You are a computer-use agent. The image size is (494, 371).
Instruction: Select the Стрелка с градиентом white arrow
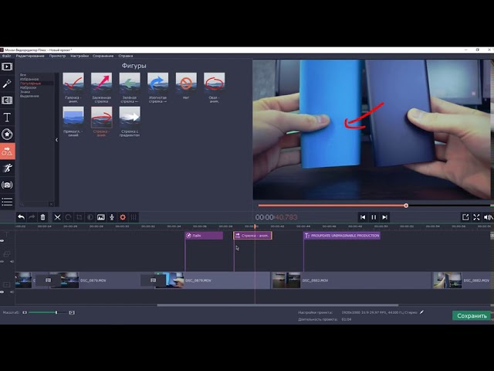(130, 117)
